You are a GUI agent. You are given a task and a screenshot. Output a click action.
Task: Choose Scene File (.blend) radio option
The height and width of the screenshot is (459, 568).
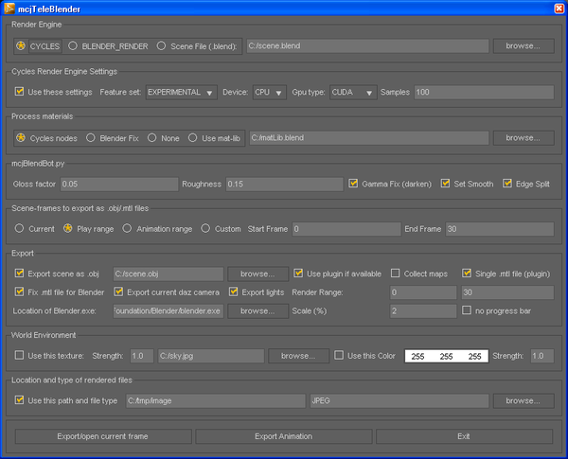[x=161, y=46]
